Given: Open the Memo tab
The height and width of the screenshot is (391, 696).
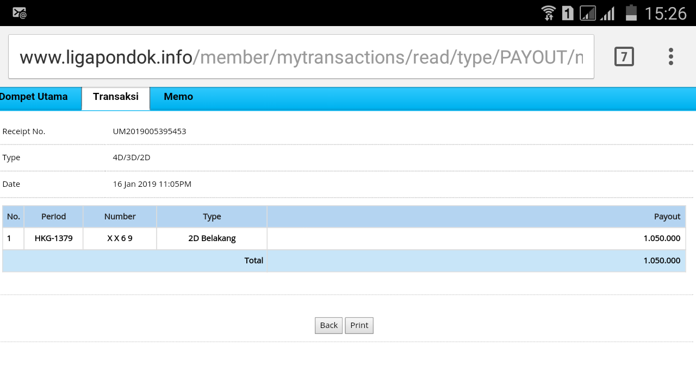Looking at the screenshot, I should point(178,97).
